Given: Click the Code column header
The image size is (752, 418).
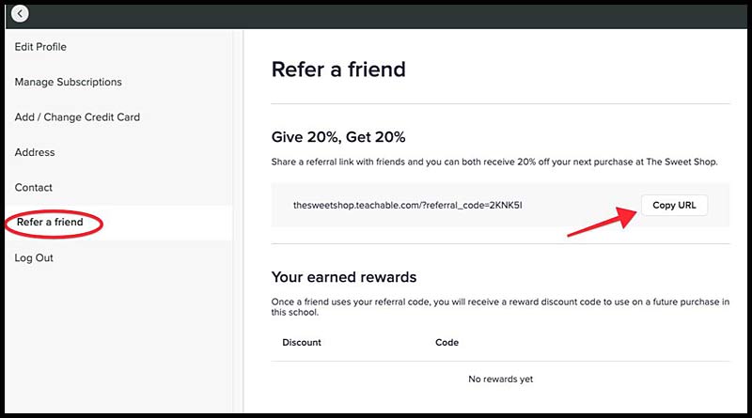Looking at the screenshot, I should [447, 342].
